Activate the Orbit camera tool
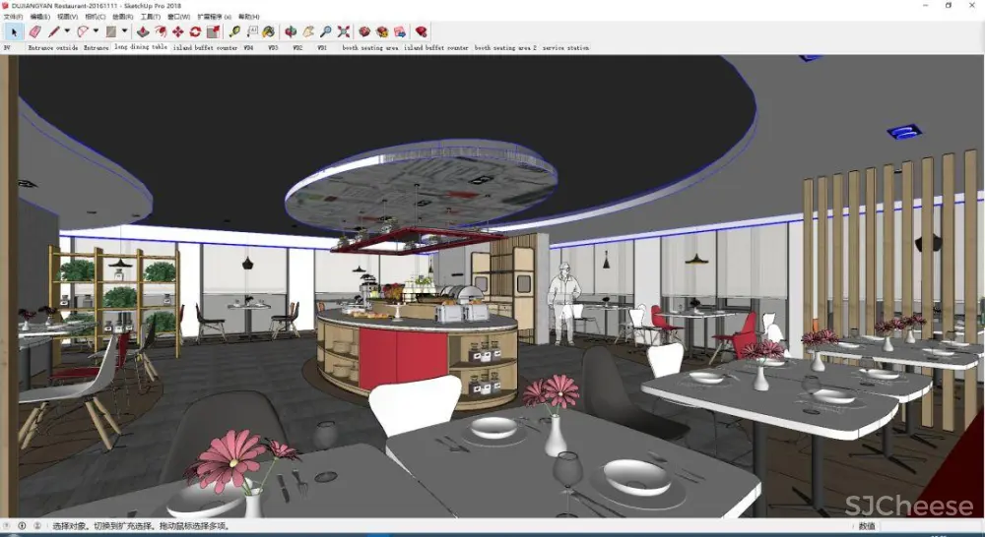Viewport: 985px width, 537px height. [x=291, y=31]
